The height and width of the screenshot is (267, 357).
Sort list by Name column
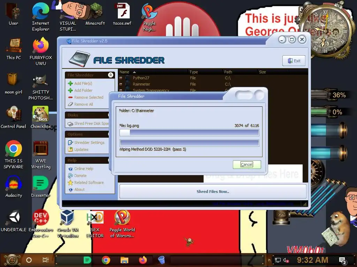coord(153,72)
